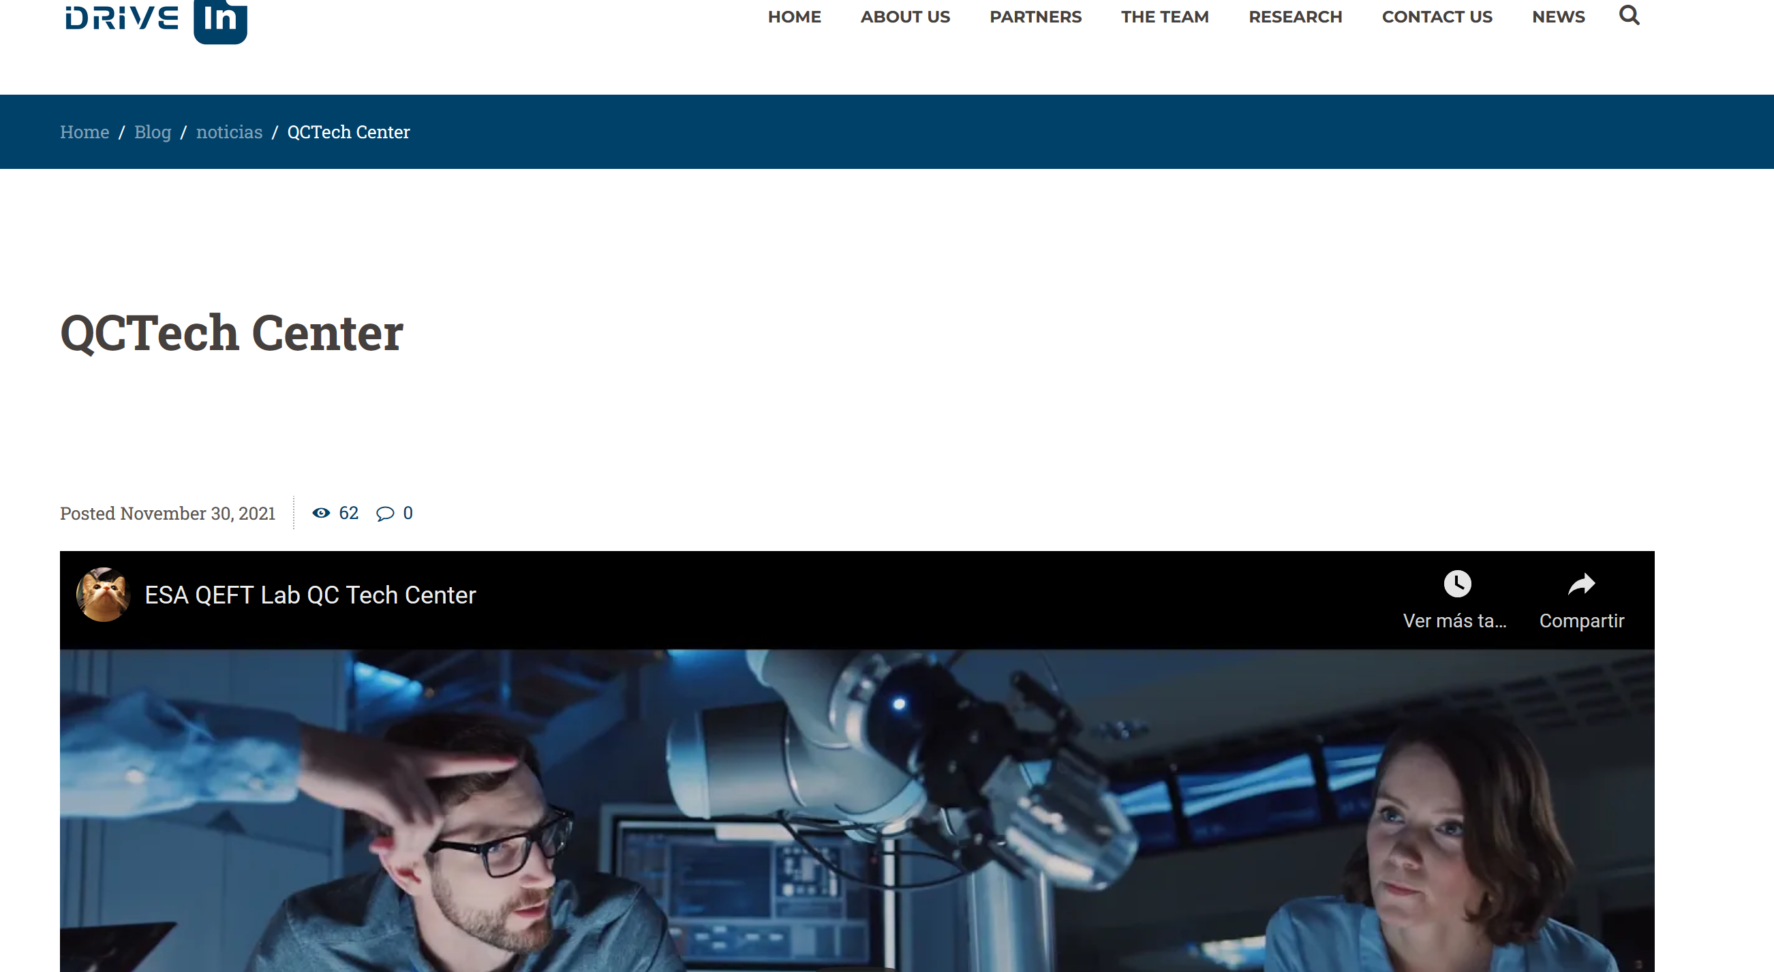
Task: Click the eye views icon
Action: coord(321,513)
